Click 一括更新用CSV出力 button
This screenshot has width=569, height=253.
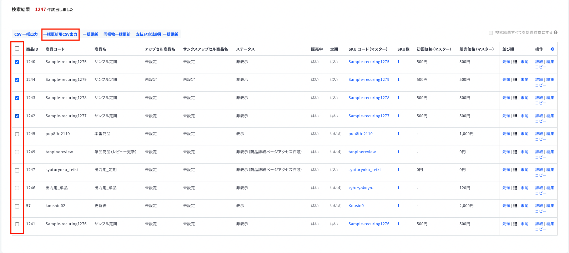(x=60, y=34)
